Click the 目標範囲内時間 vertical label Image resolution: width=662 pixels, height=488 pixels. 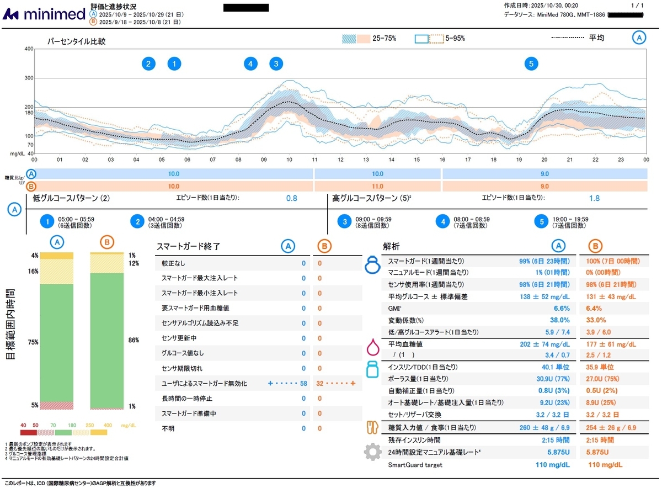coord(11,325)
